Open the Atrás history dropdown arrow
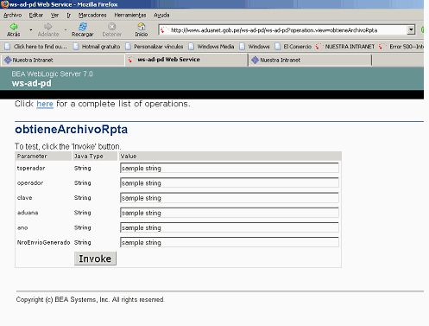 point(31,29)
